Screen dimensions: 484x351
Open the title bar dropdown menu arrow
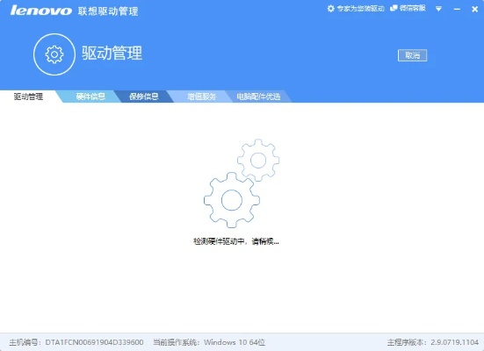[x=438, y=9]
